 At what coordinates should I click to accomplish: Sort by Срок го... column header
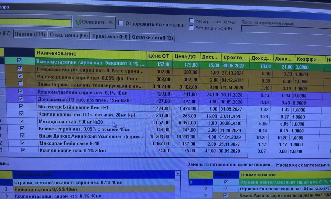coord(235,58)
